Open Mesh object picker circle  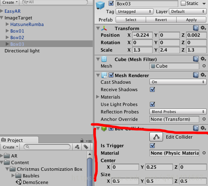tap(204, 66)
